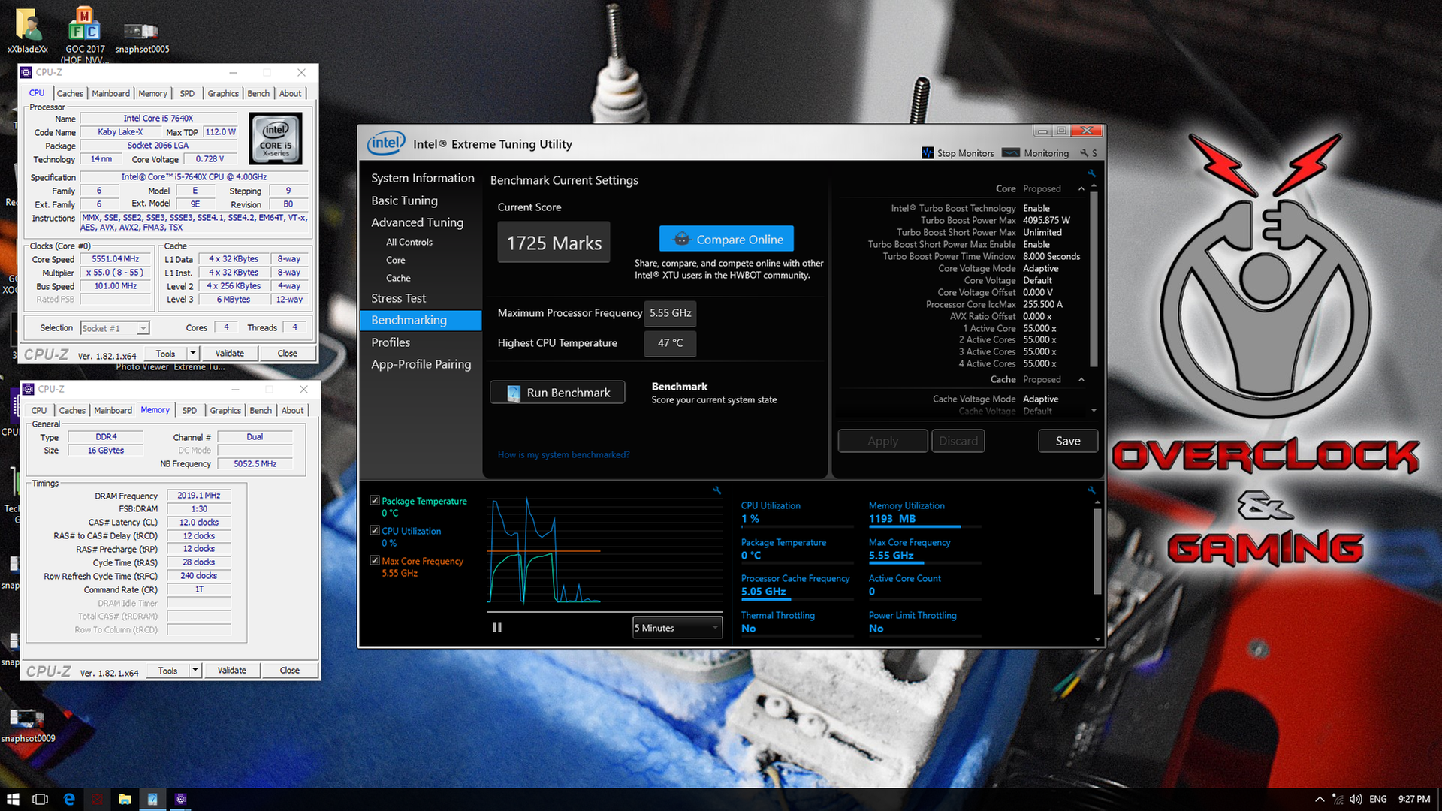
Task: Click the Core Speed value field in CPU-Z
Action: (x=116, y=259)
